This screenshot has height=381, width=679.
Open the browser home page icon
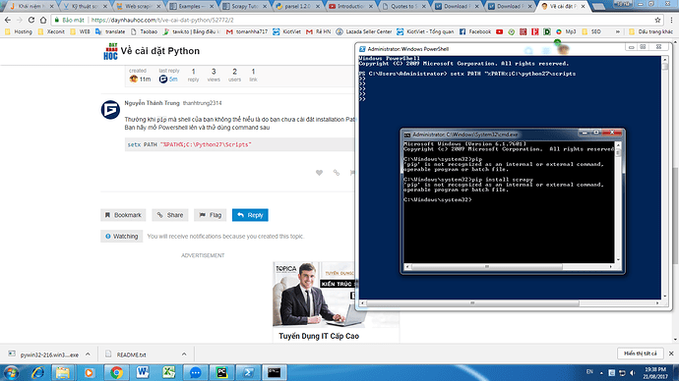point(43,20)
